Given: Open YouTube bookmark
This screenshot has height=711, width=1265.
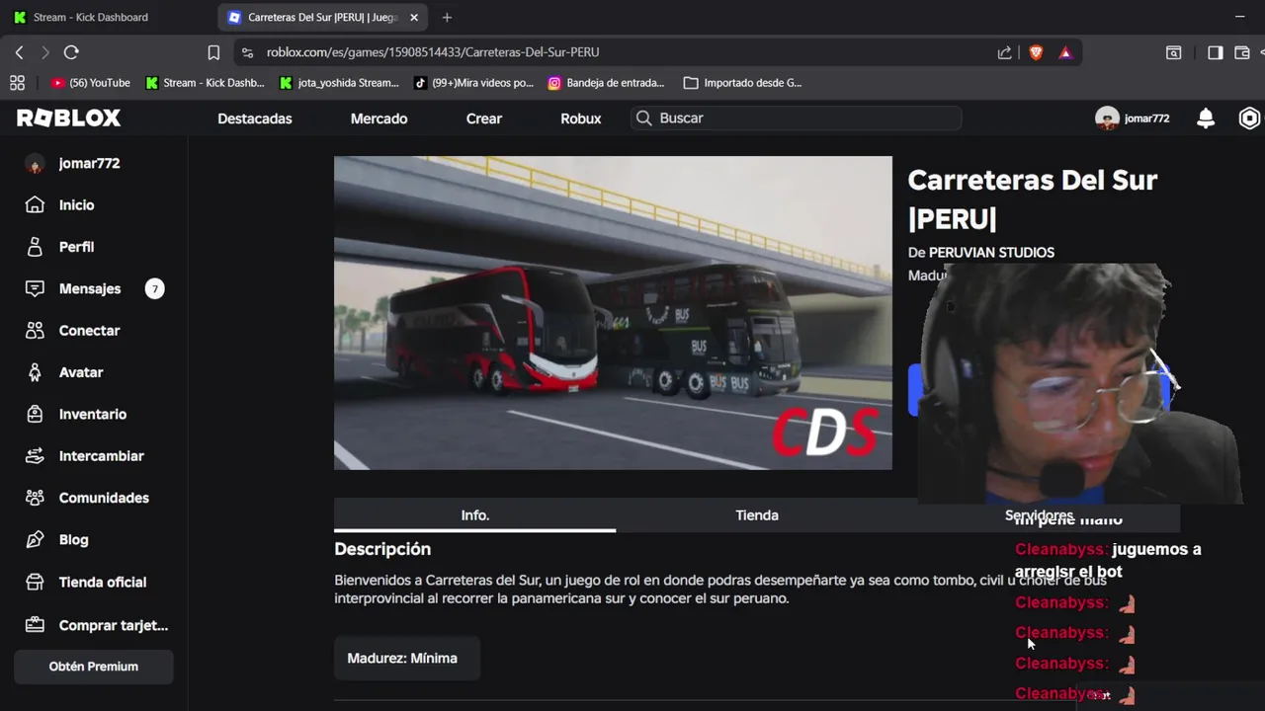Looking at the screenshot, I should [90, 83].
